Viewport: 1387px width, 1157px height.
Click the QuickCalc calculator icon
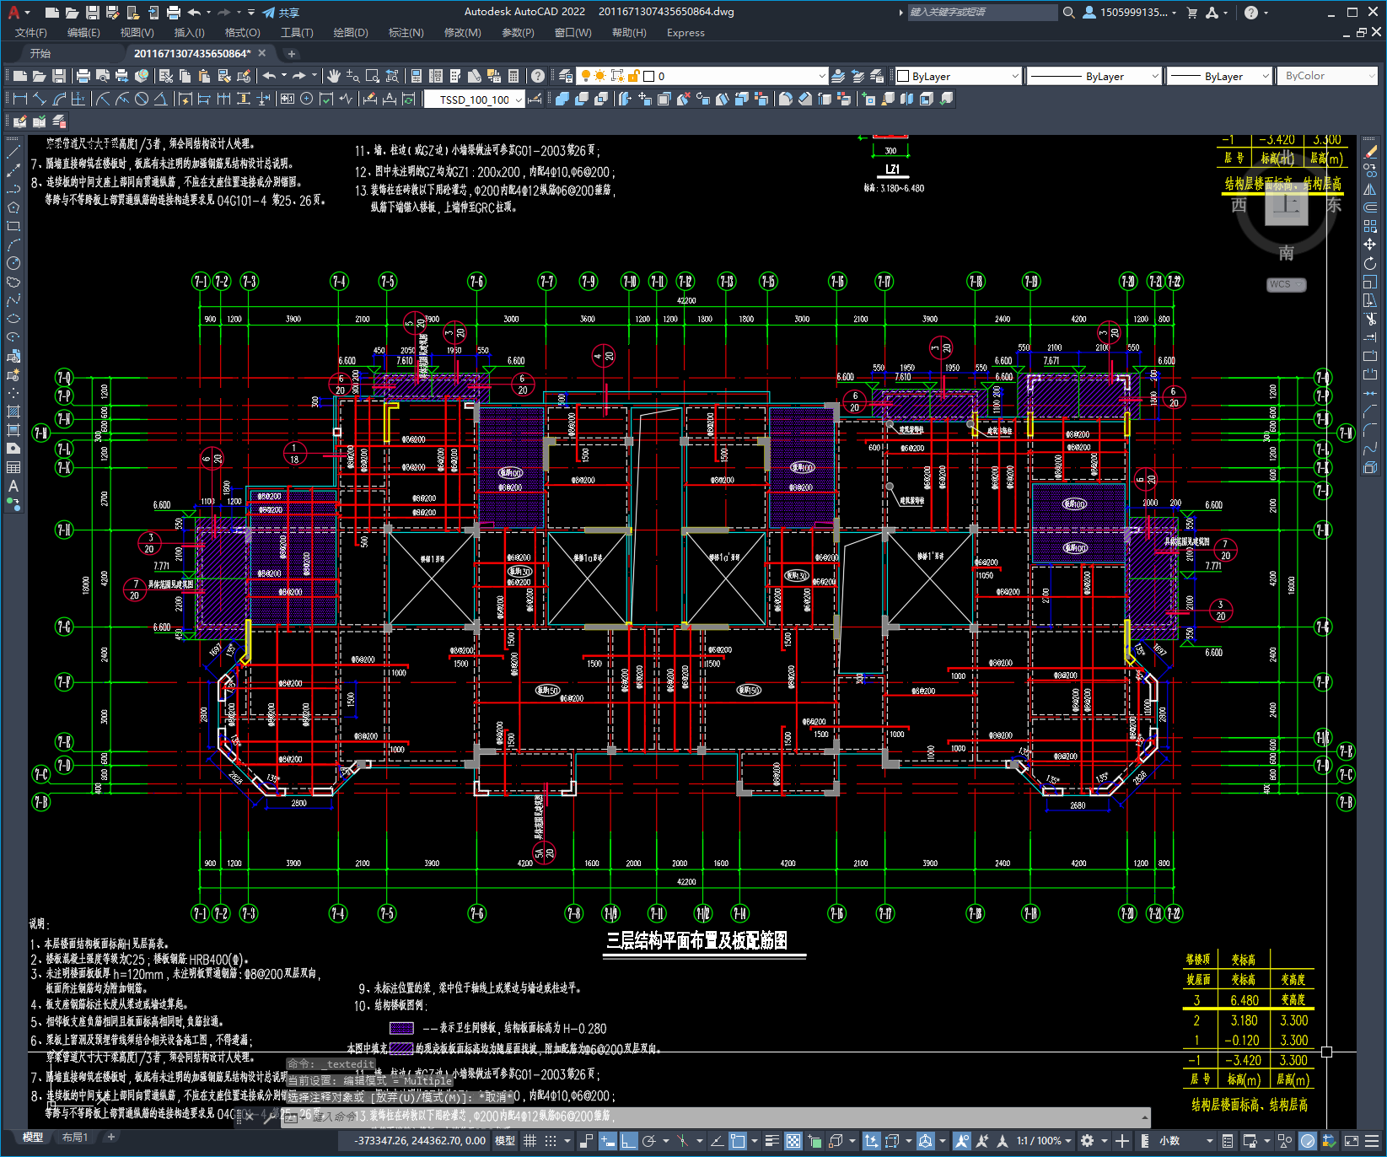[x=513, y=76]
